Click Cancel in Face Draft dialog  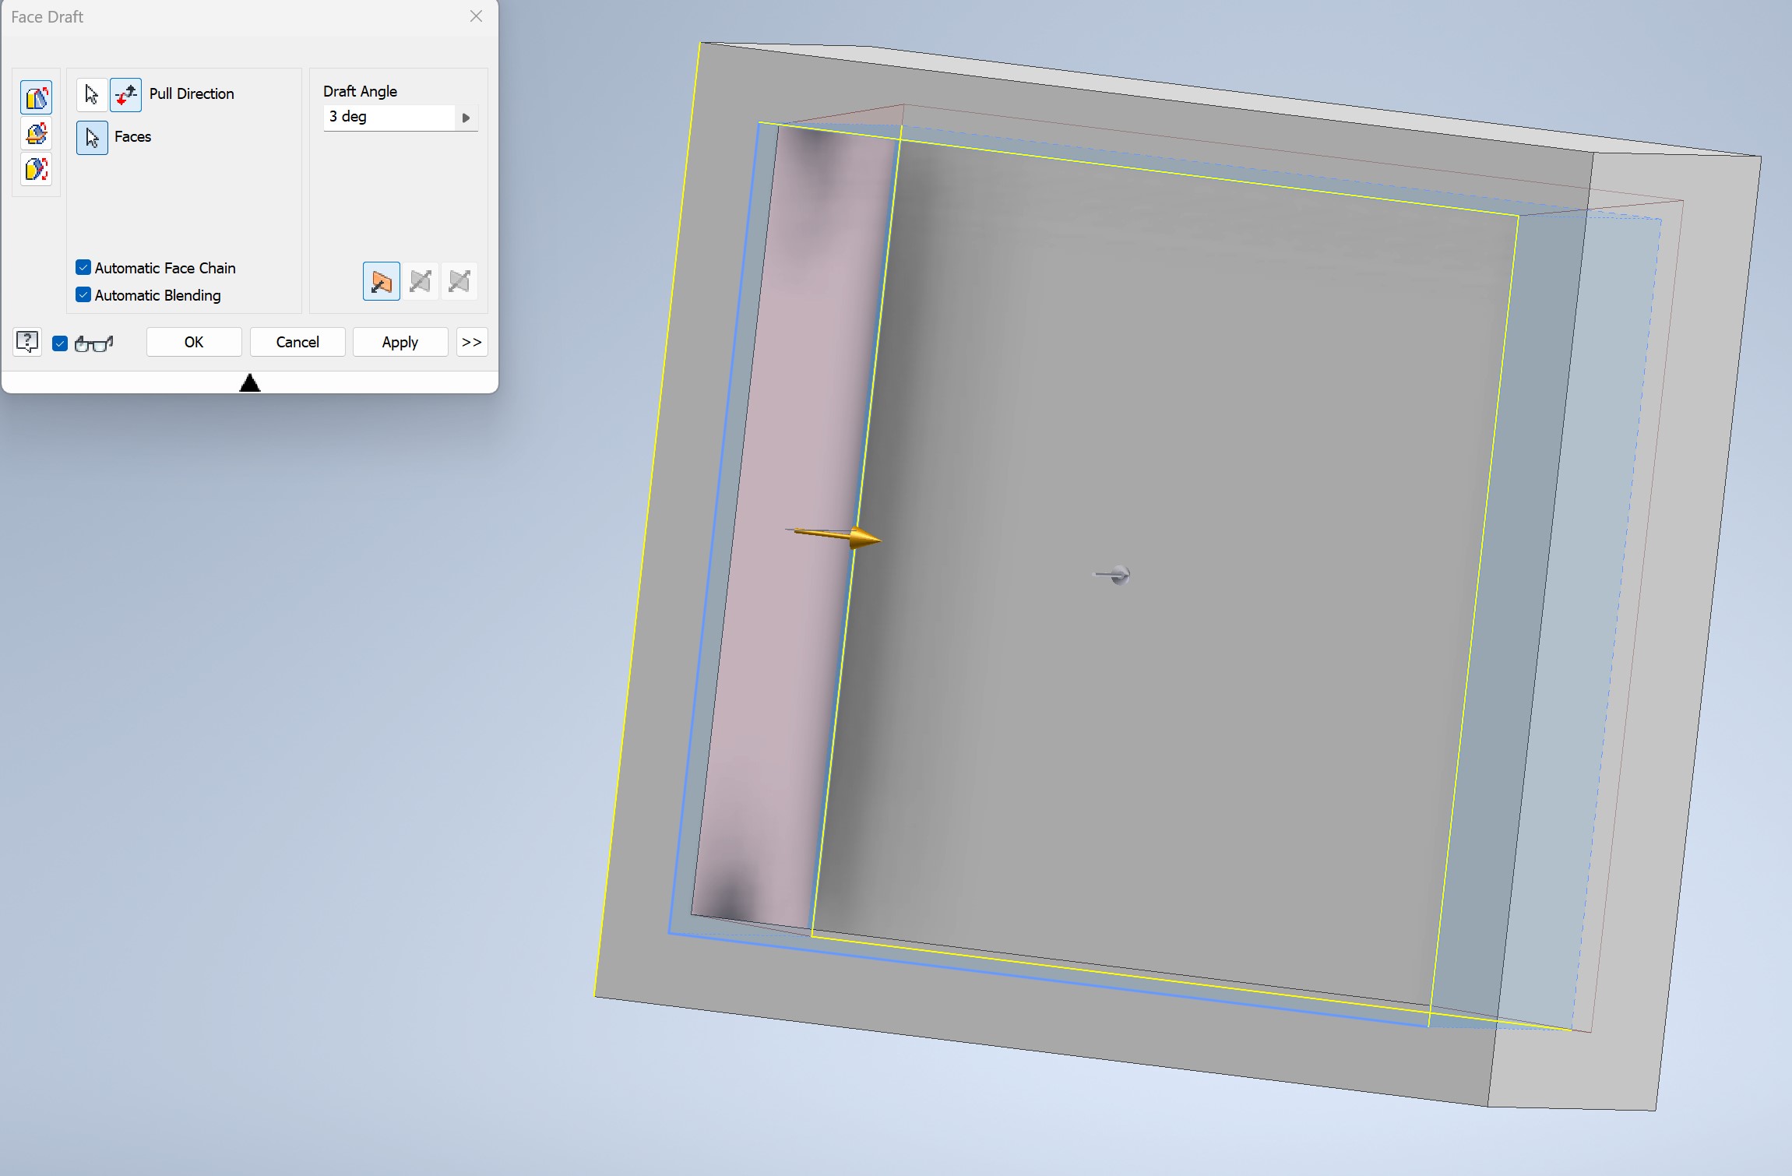pyautogui.click(x=297, y=342)
